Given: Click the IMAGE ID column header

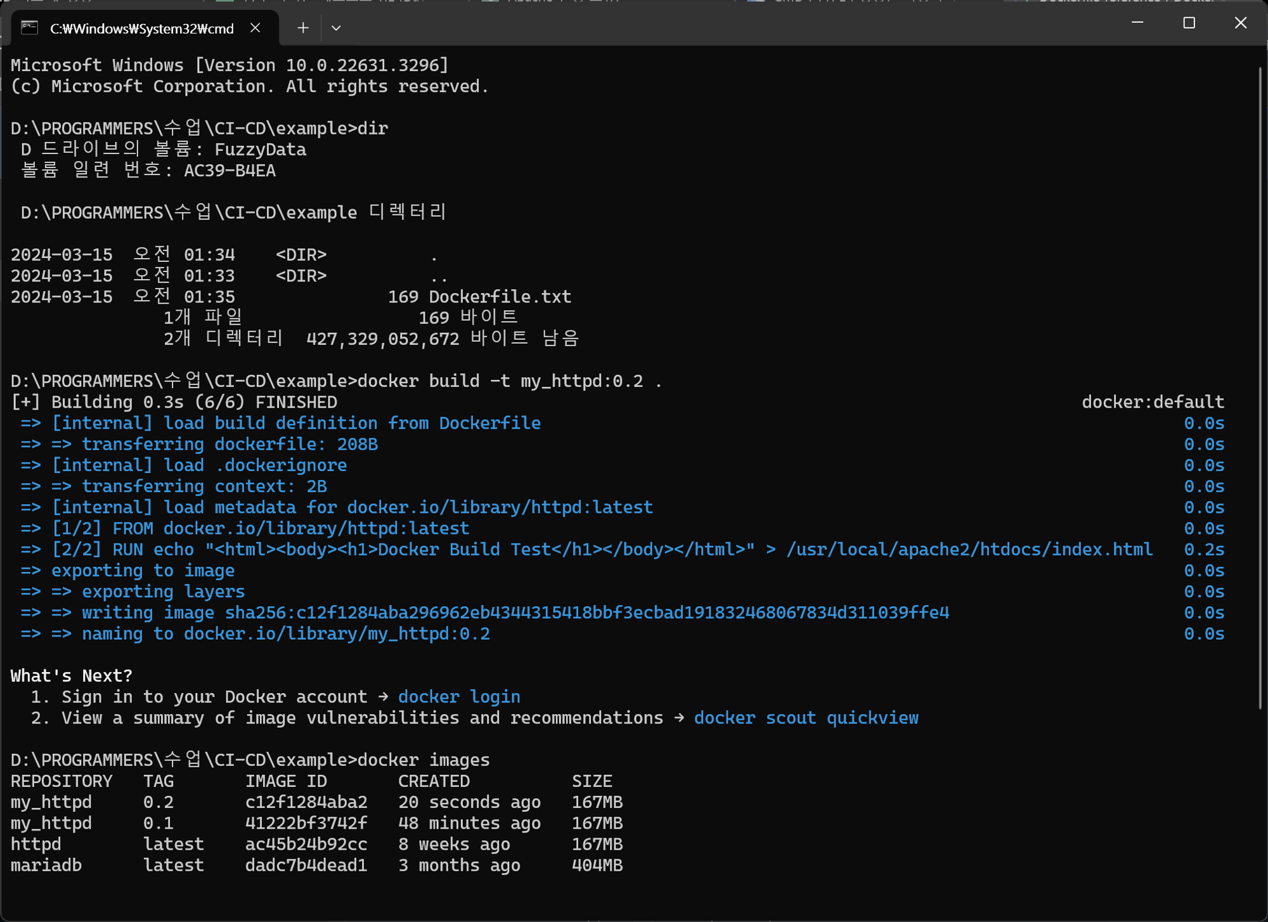Looking at the screenshot, I should point(286,781).
